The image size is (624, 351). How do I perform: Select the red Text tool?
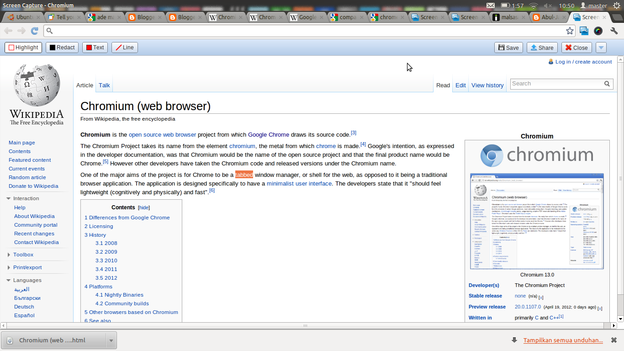click(x=95, y=48)
